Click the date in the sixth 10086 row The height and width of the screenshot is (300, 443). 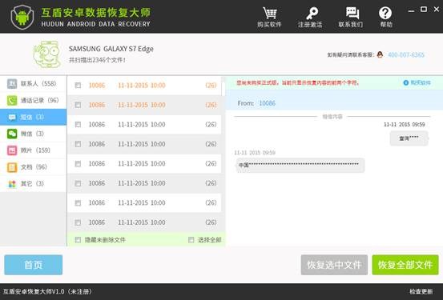pos(142,183)
